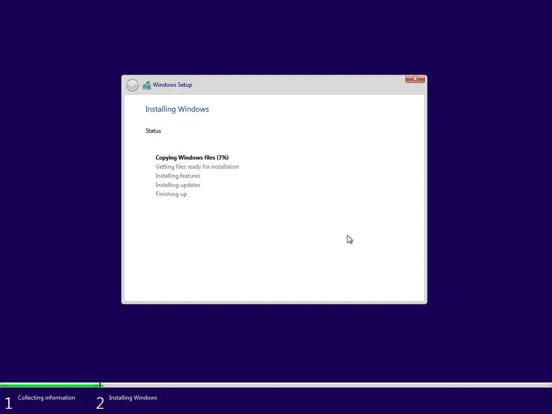Click the Status label
Viewport: 552px width, 414px height.
point(153,131)
